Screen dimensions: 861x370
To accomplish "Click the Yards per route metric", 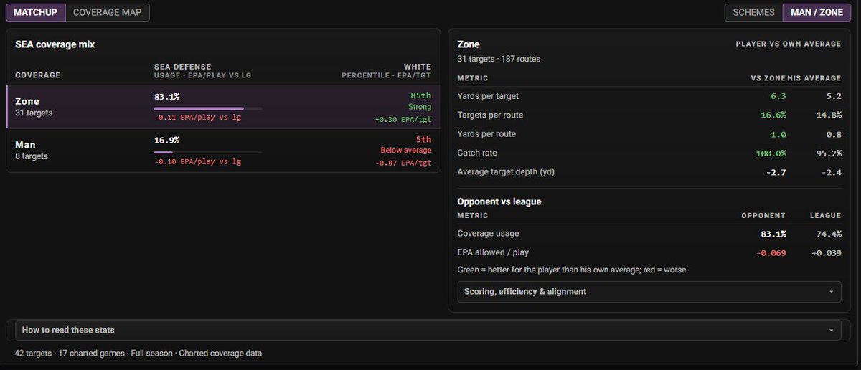I will point(486,134).
